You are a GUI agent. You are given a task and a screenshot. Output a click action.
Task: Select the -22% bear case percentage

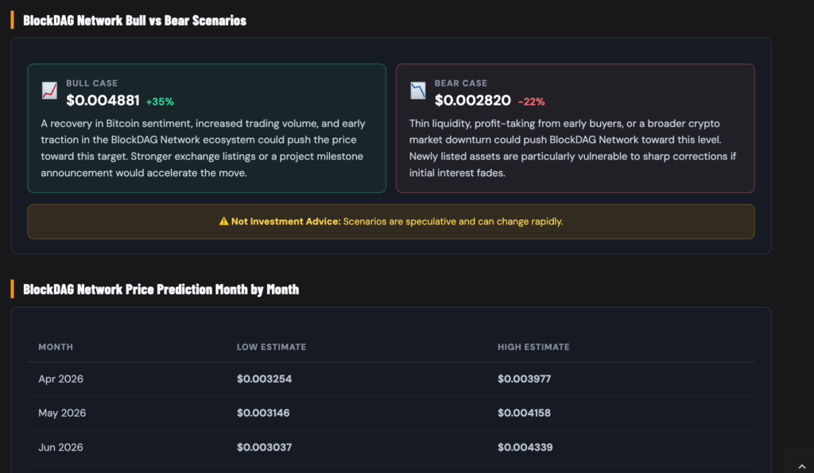point(532,102)
